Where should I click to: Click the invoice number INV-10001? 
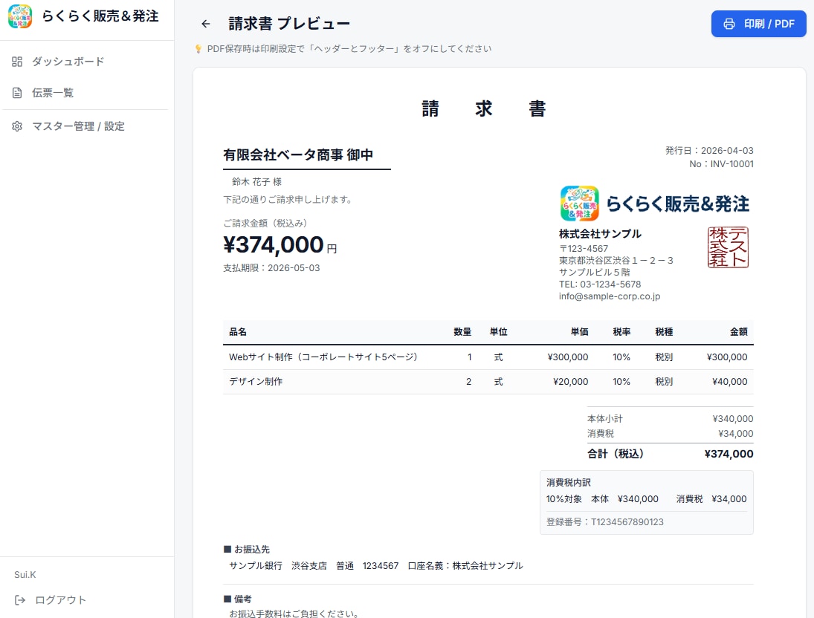tap(731, 164)
